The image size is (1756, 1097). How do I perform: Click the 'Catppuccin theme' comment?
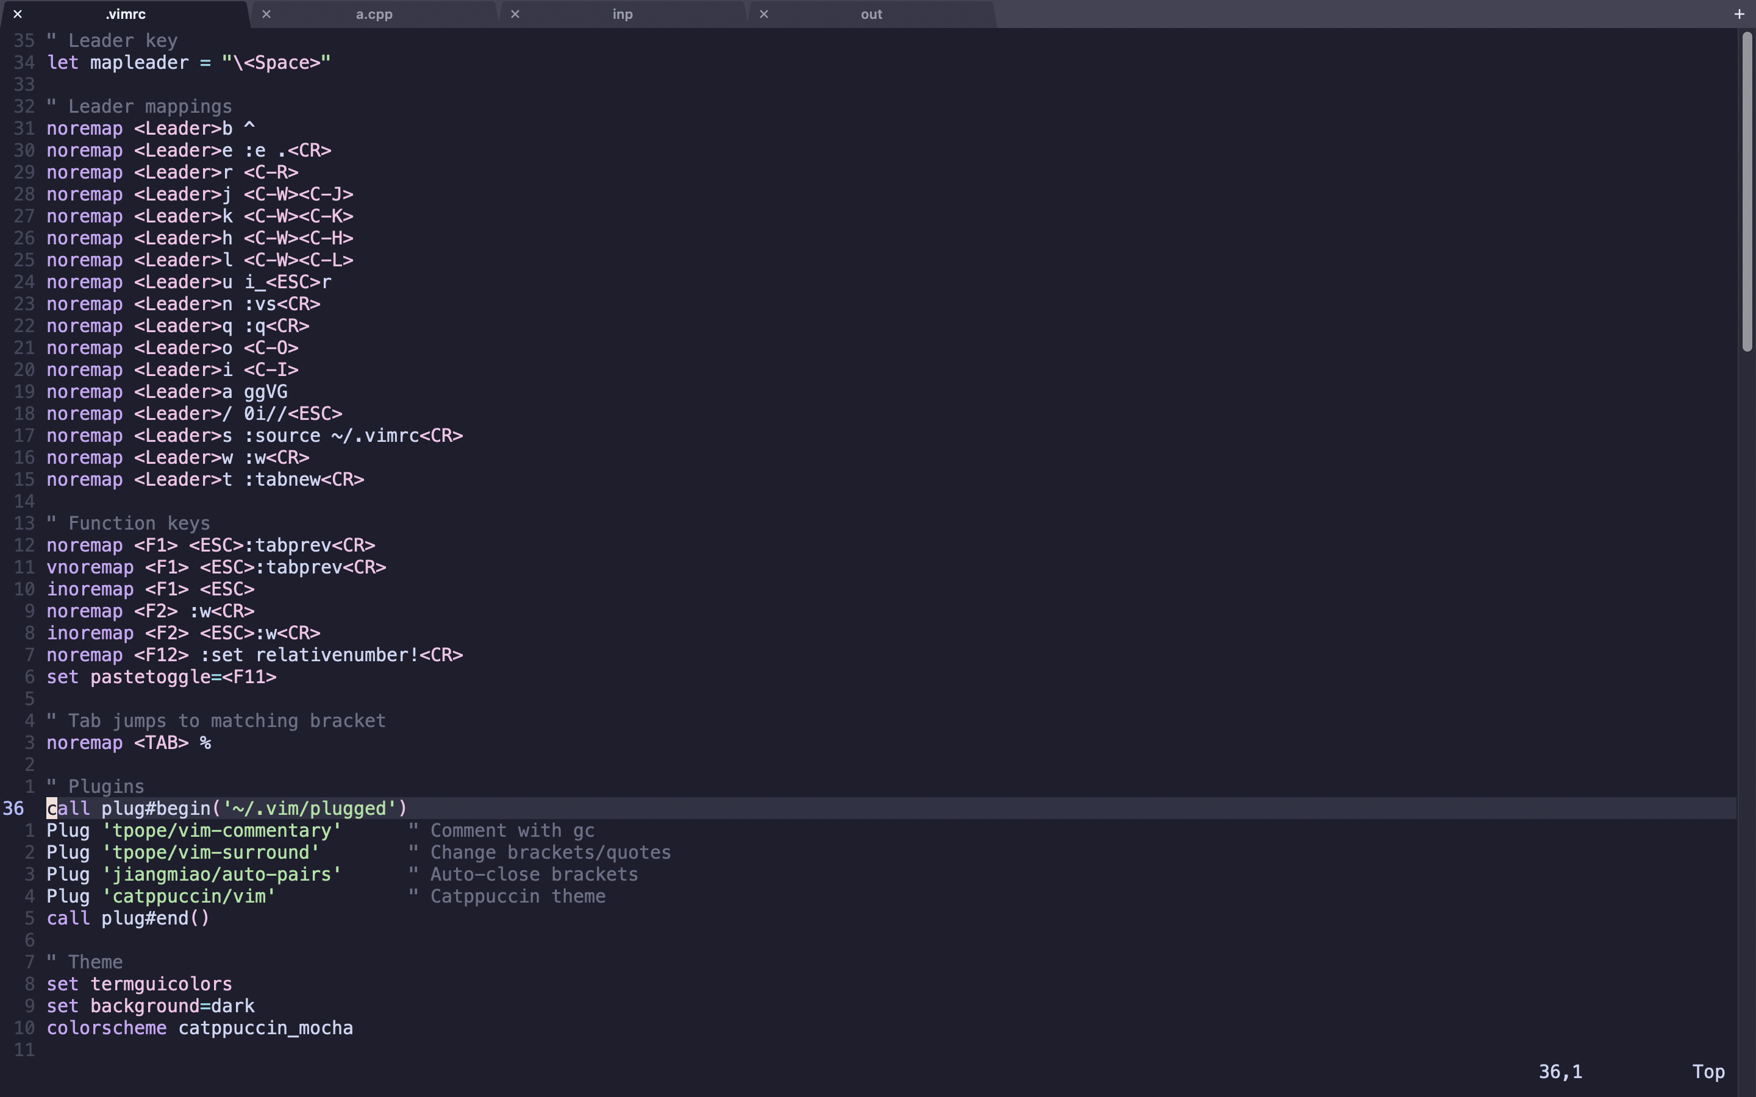pyautogui.click(x=507, y=896)
